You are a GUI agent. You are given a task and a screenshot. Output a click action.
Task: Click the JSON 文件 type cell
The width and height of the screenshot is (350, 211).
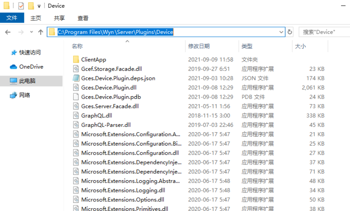tap(255, 78)
